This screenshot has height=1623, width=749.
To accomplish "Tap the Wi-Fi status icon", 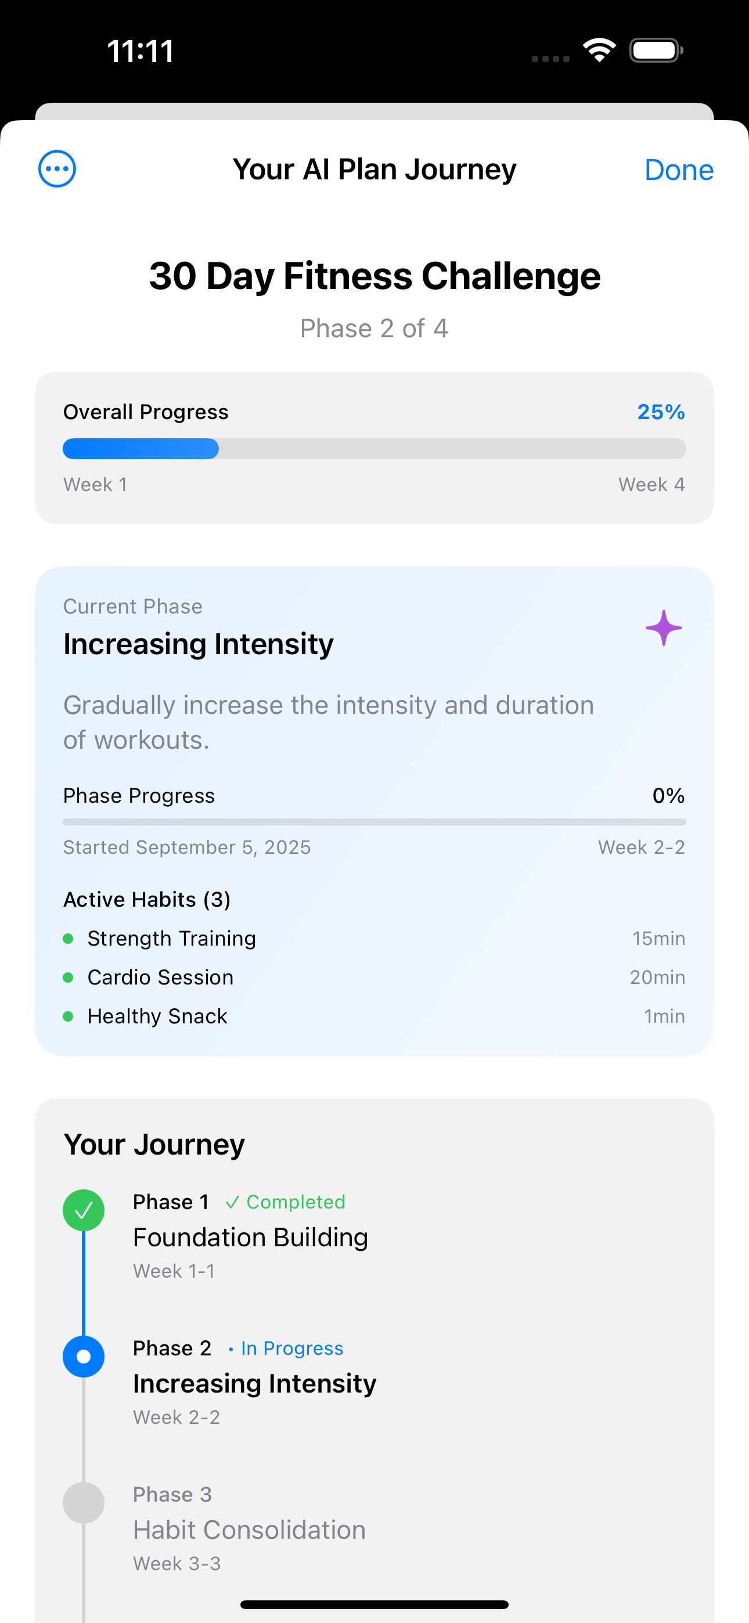I will 599,51.
